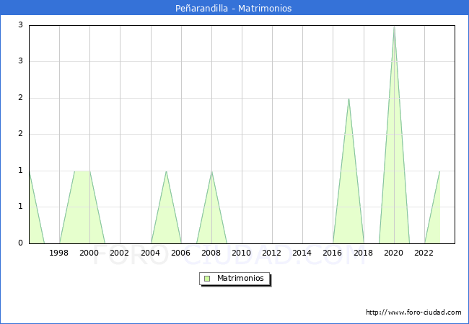
Task: Click the 0 label on the y-axis
Action: tap(21, 243)
